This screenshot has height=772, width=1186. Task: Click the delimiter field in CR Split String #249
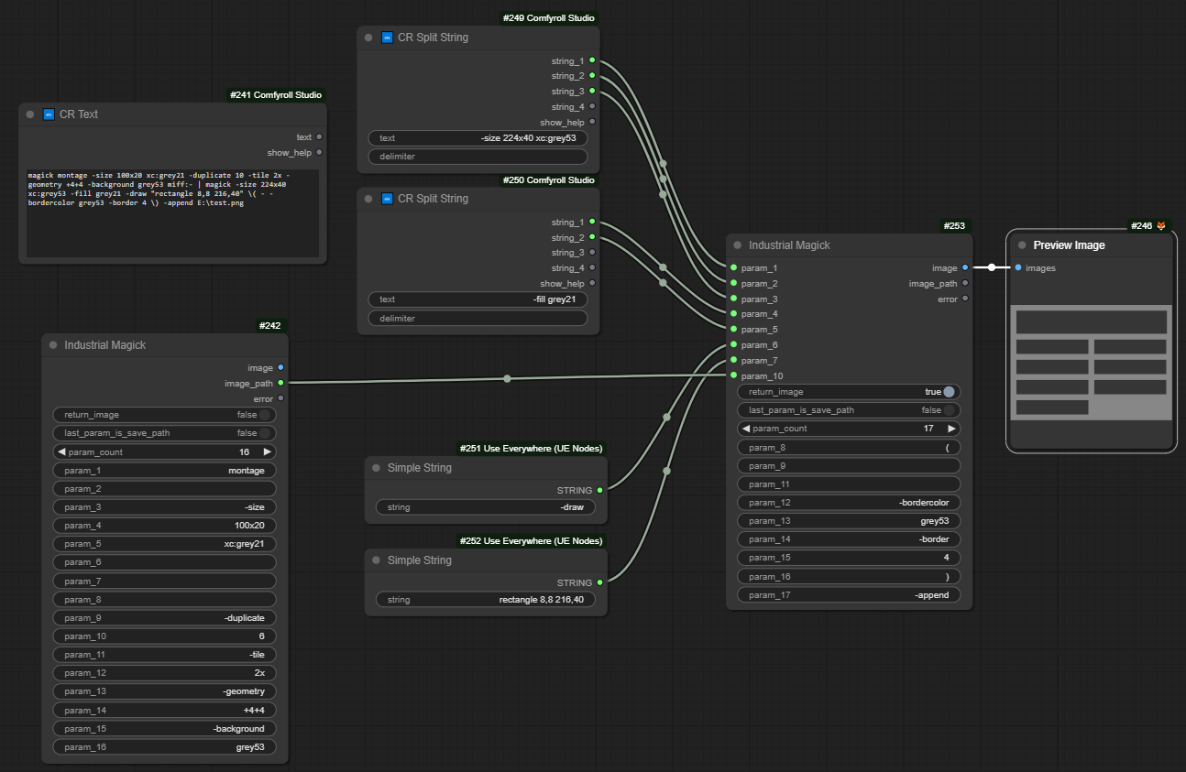coord(478,157)
